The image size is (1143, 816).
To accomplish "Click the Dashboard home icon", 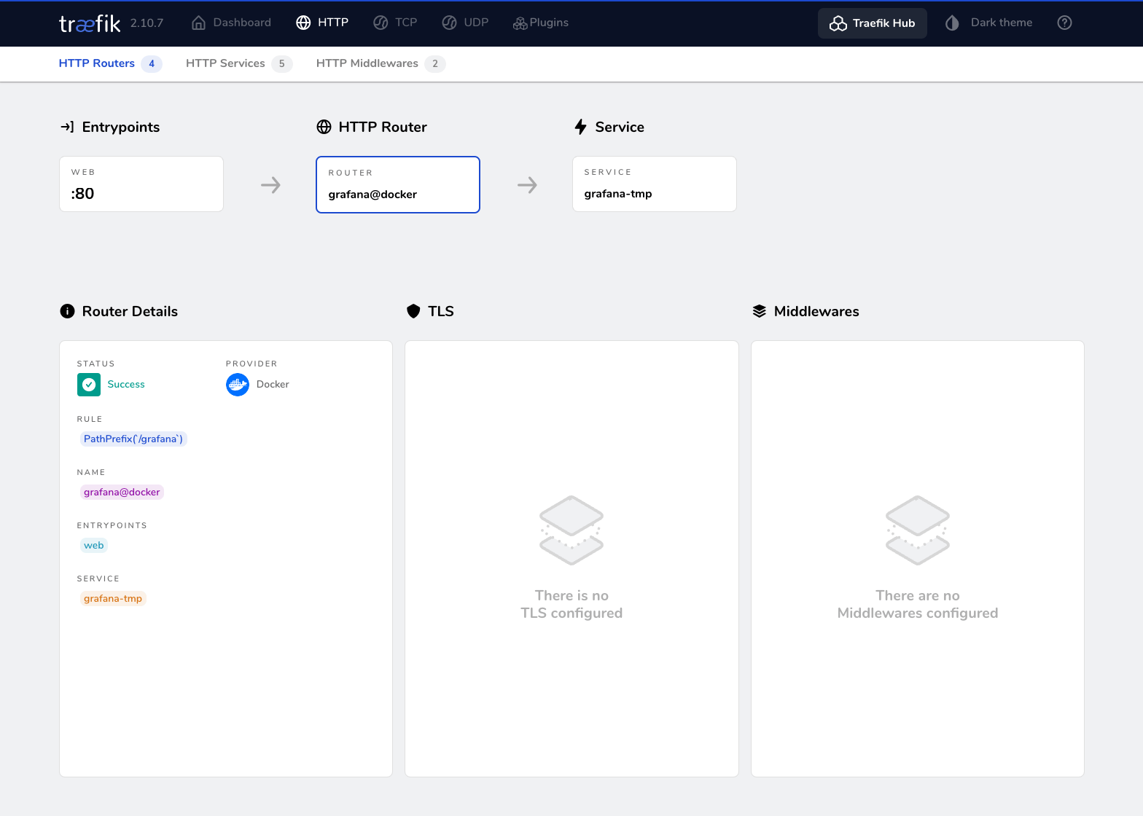I will coord(198,23).
